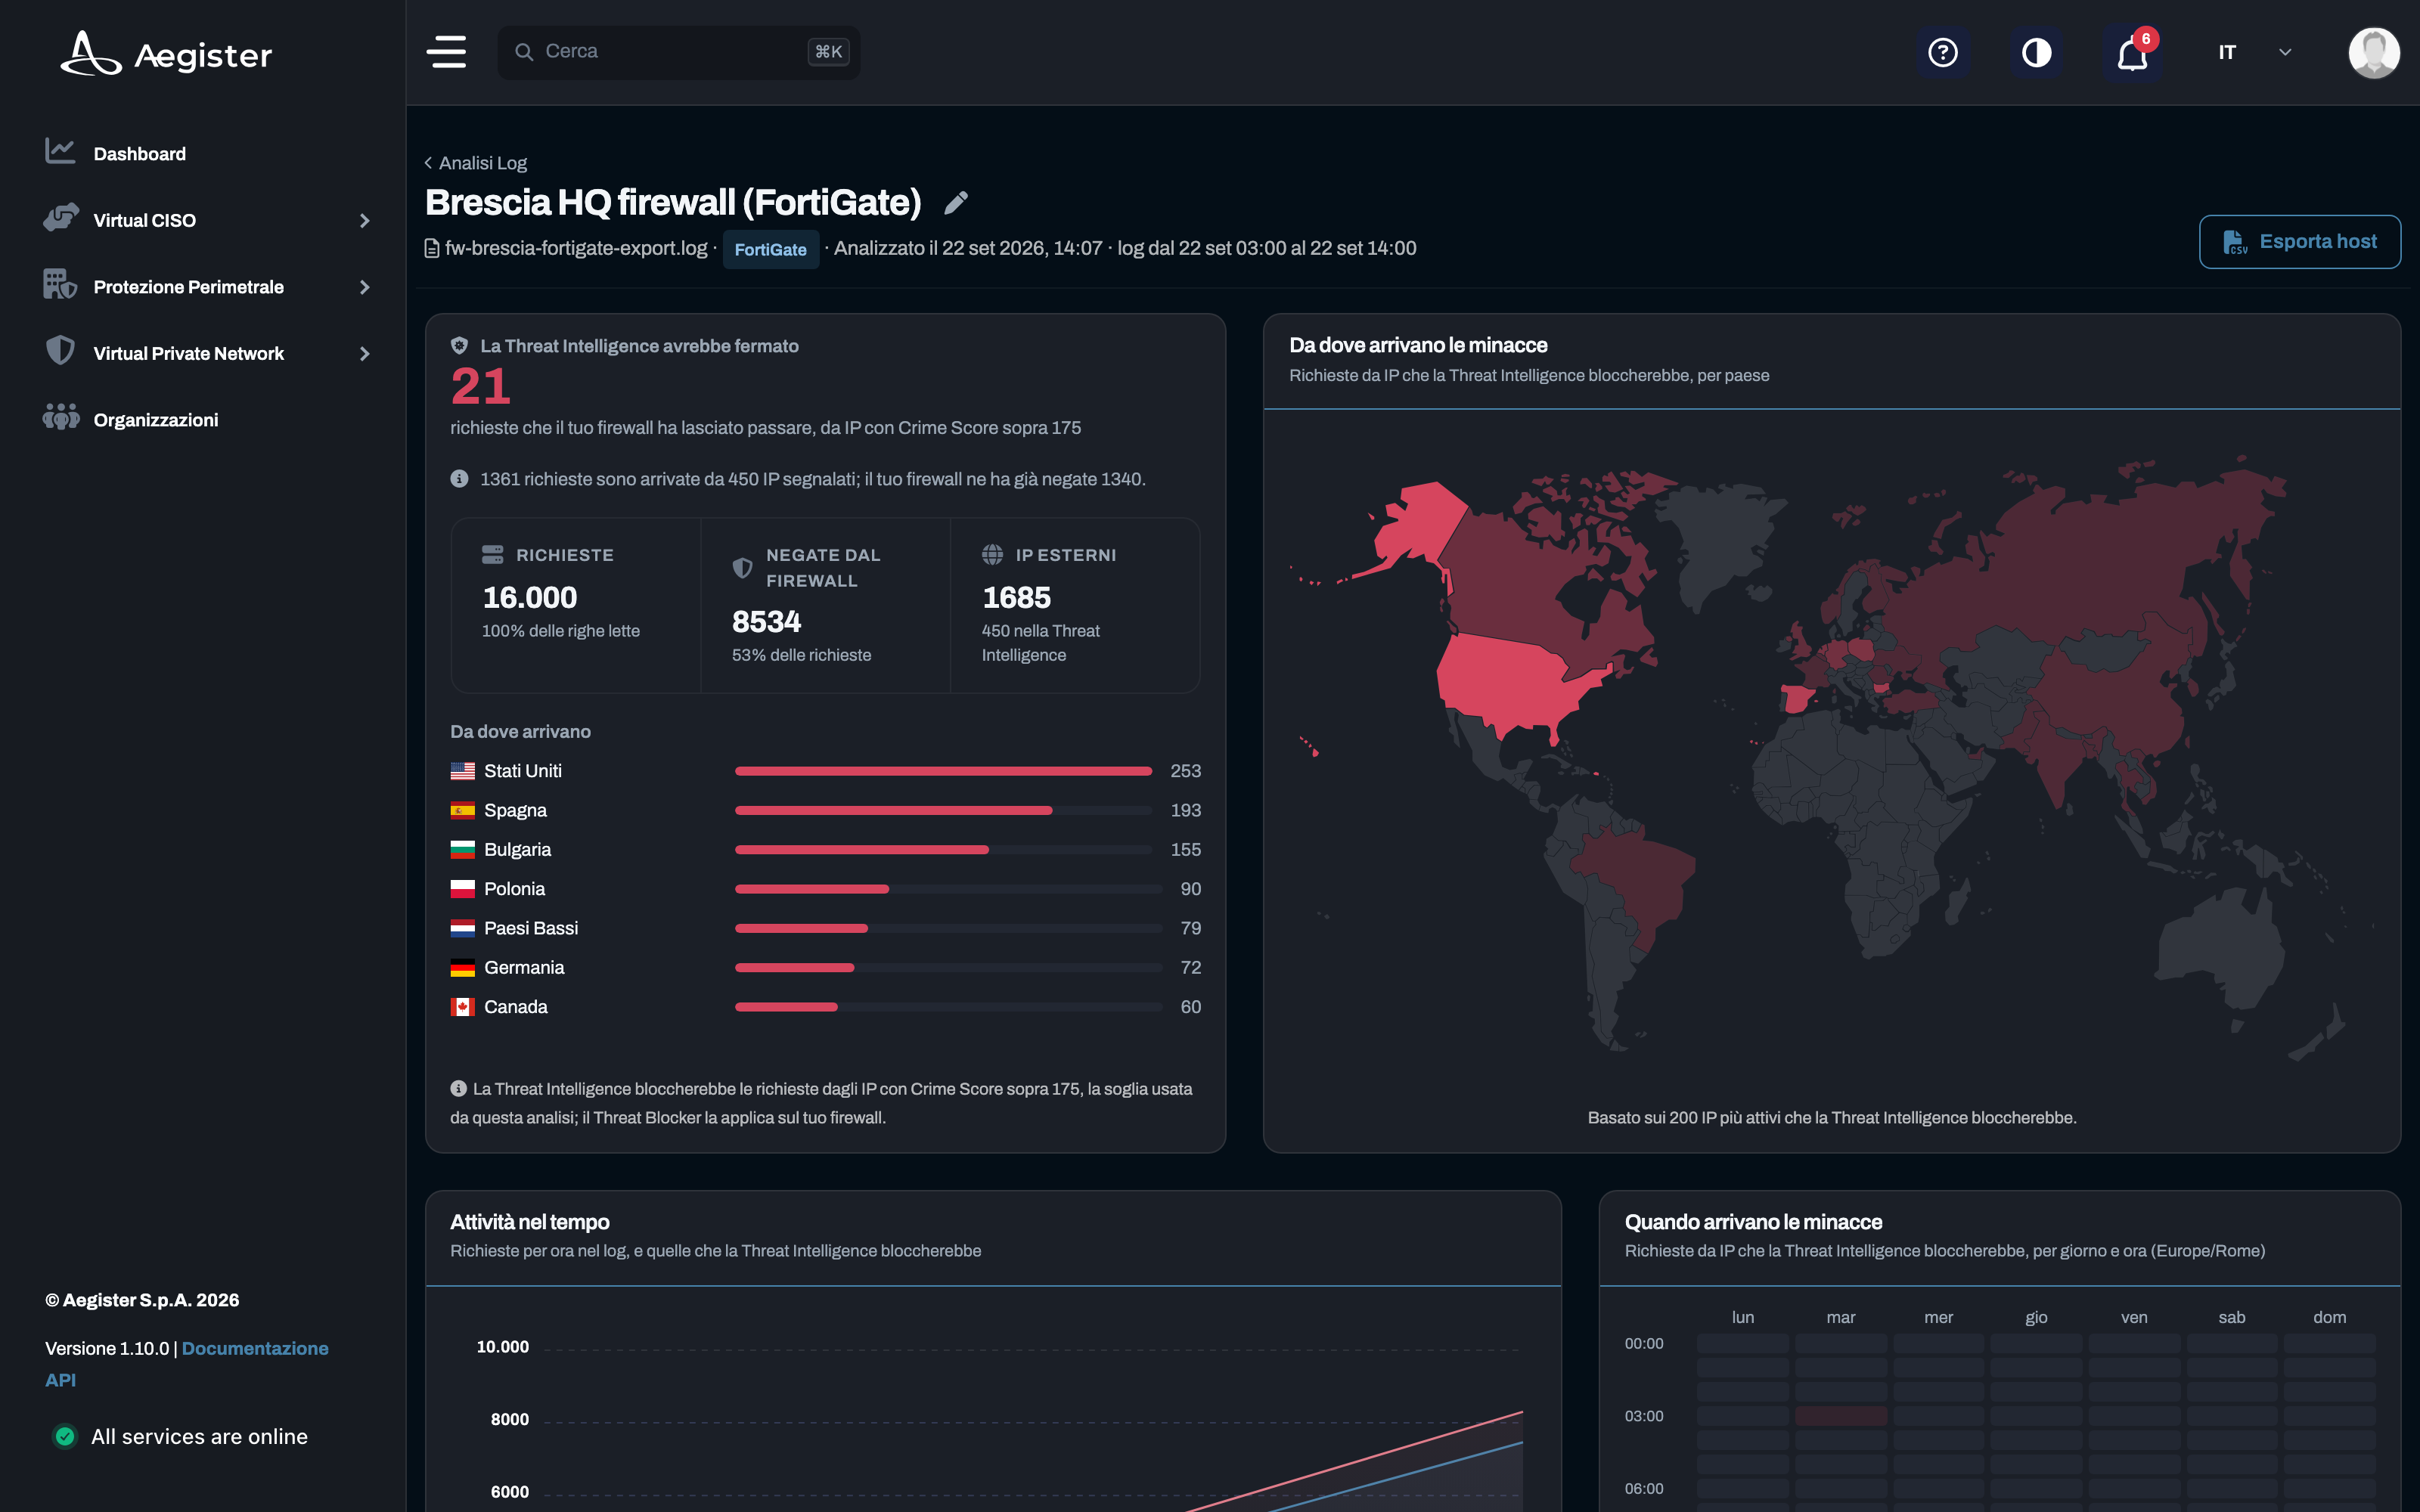Click the server icon next to RICHIESTE
This screenshot has width=2420, height=1512.
[493, 554]
